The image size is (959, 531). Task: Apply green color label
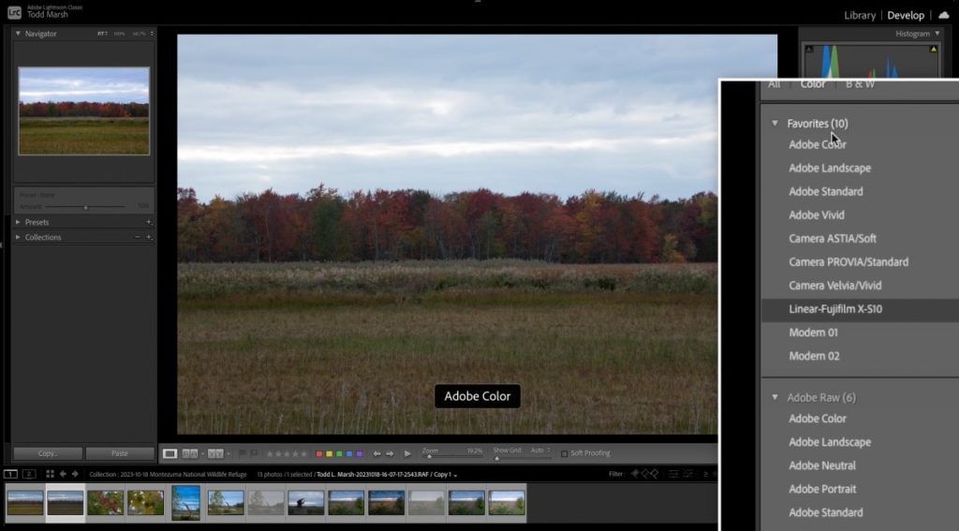point(339,454)
